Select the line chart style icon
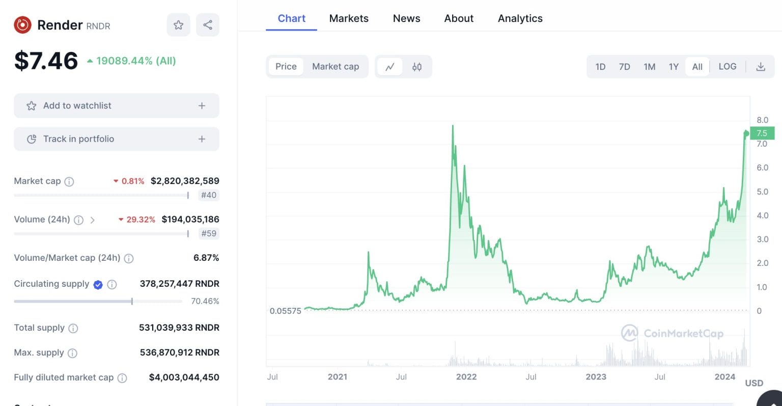The width and height of the screenshot is (782, 406). pyautogui.click(x=390, y=66)
